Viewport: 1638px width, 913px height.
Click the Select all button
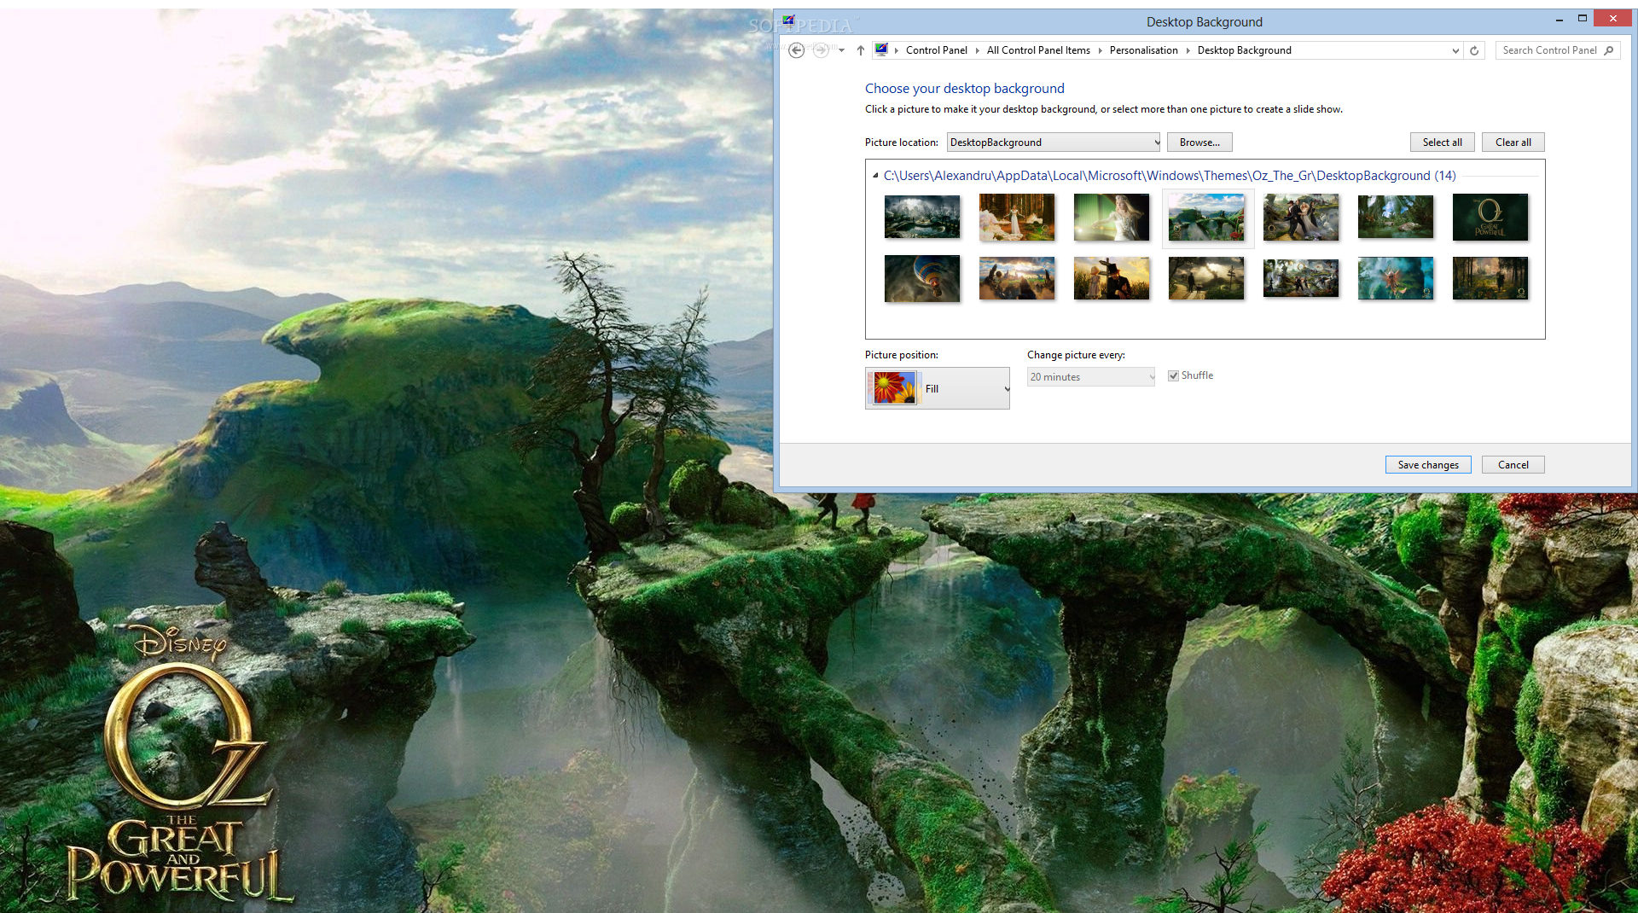[1442, 142]
